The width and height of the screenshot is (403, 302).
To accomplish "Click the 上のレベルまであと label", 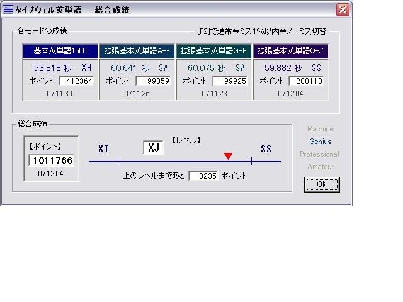I will pos(154,176).
